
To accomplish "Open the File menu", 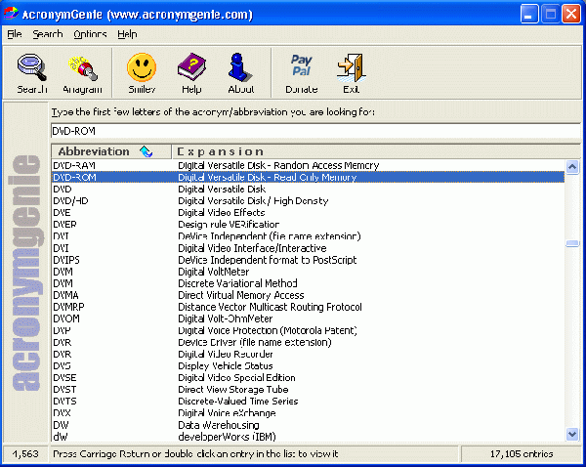I will tap(15, 34).
